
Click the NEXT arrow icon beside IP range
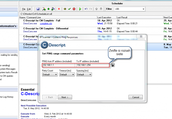(x=113, y=65)
